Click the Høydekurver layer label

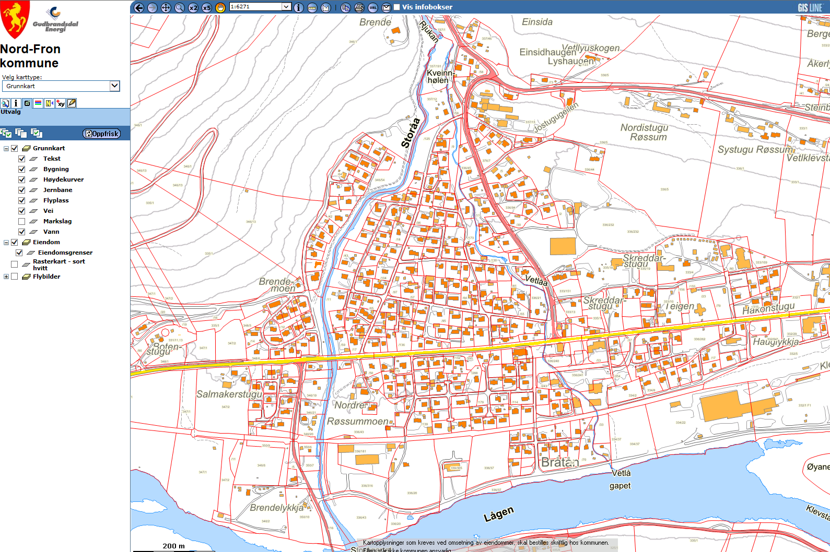63,179
